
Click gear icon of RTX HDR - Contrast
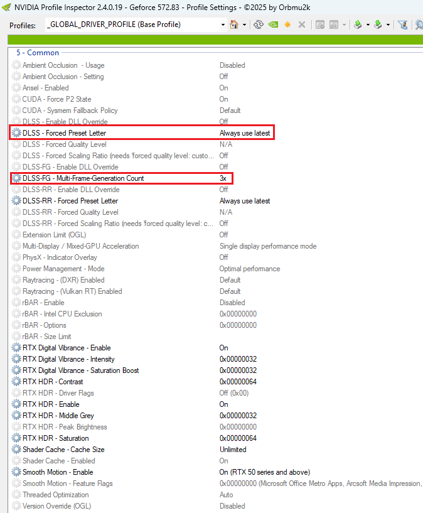(16, 382)
